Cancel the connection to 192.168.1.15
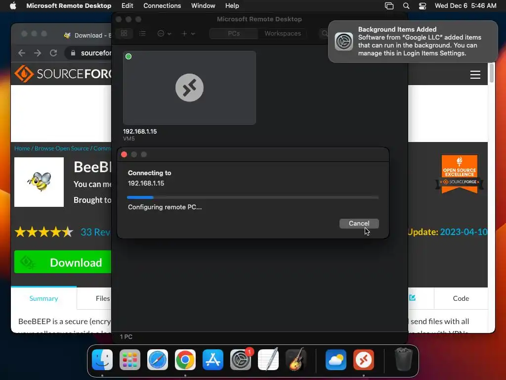This screenshot has width=506, height=380. (359, 223)
